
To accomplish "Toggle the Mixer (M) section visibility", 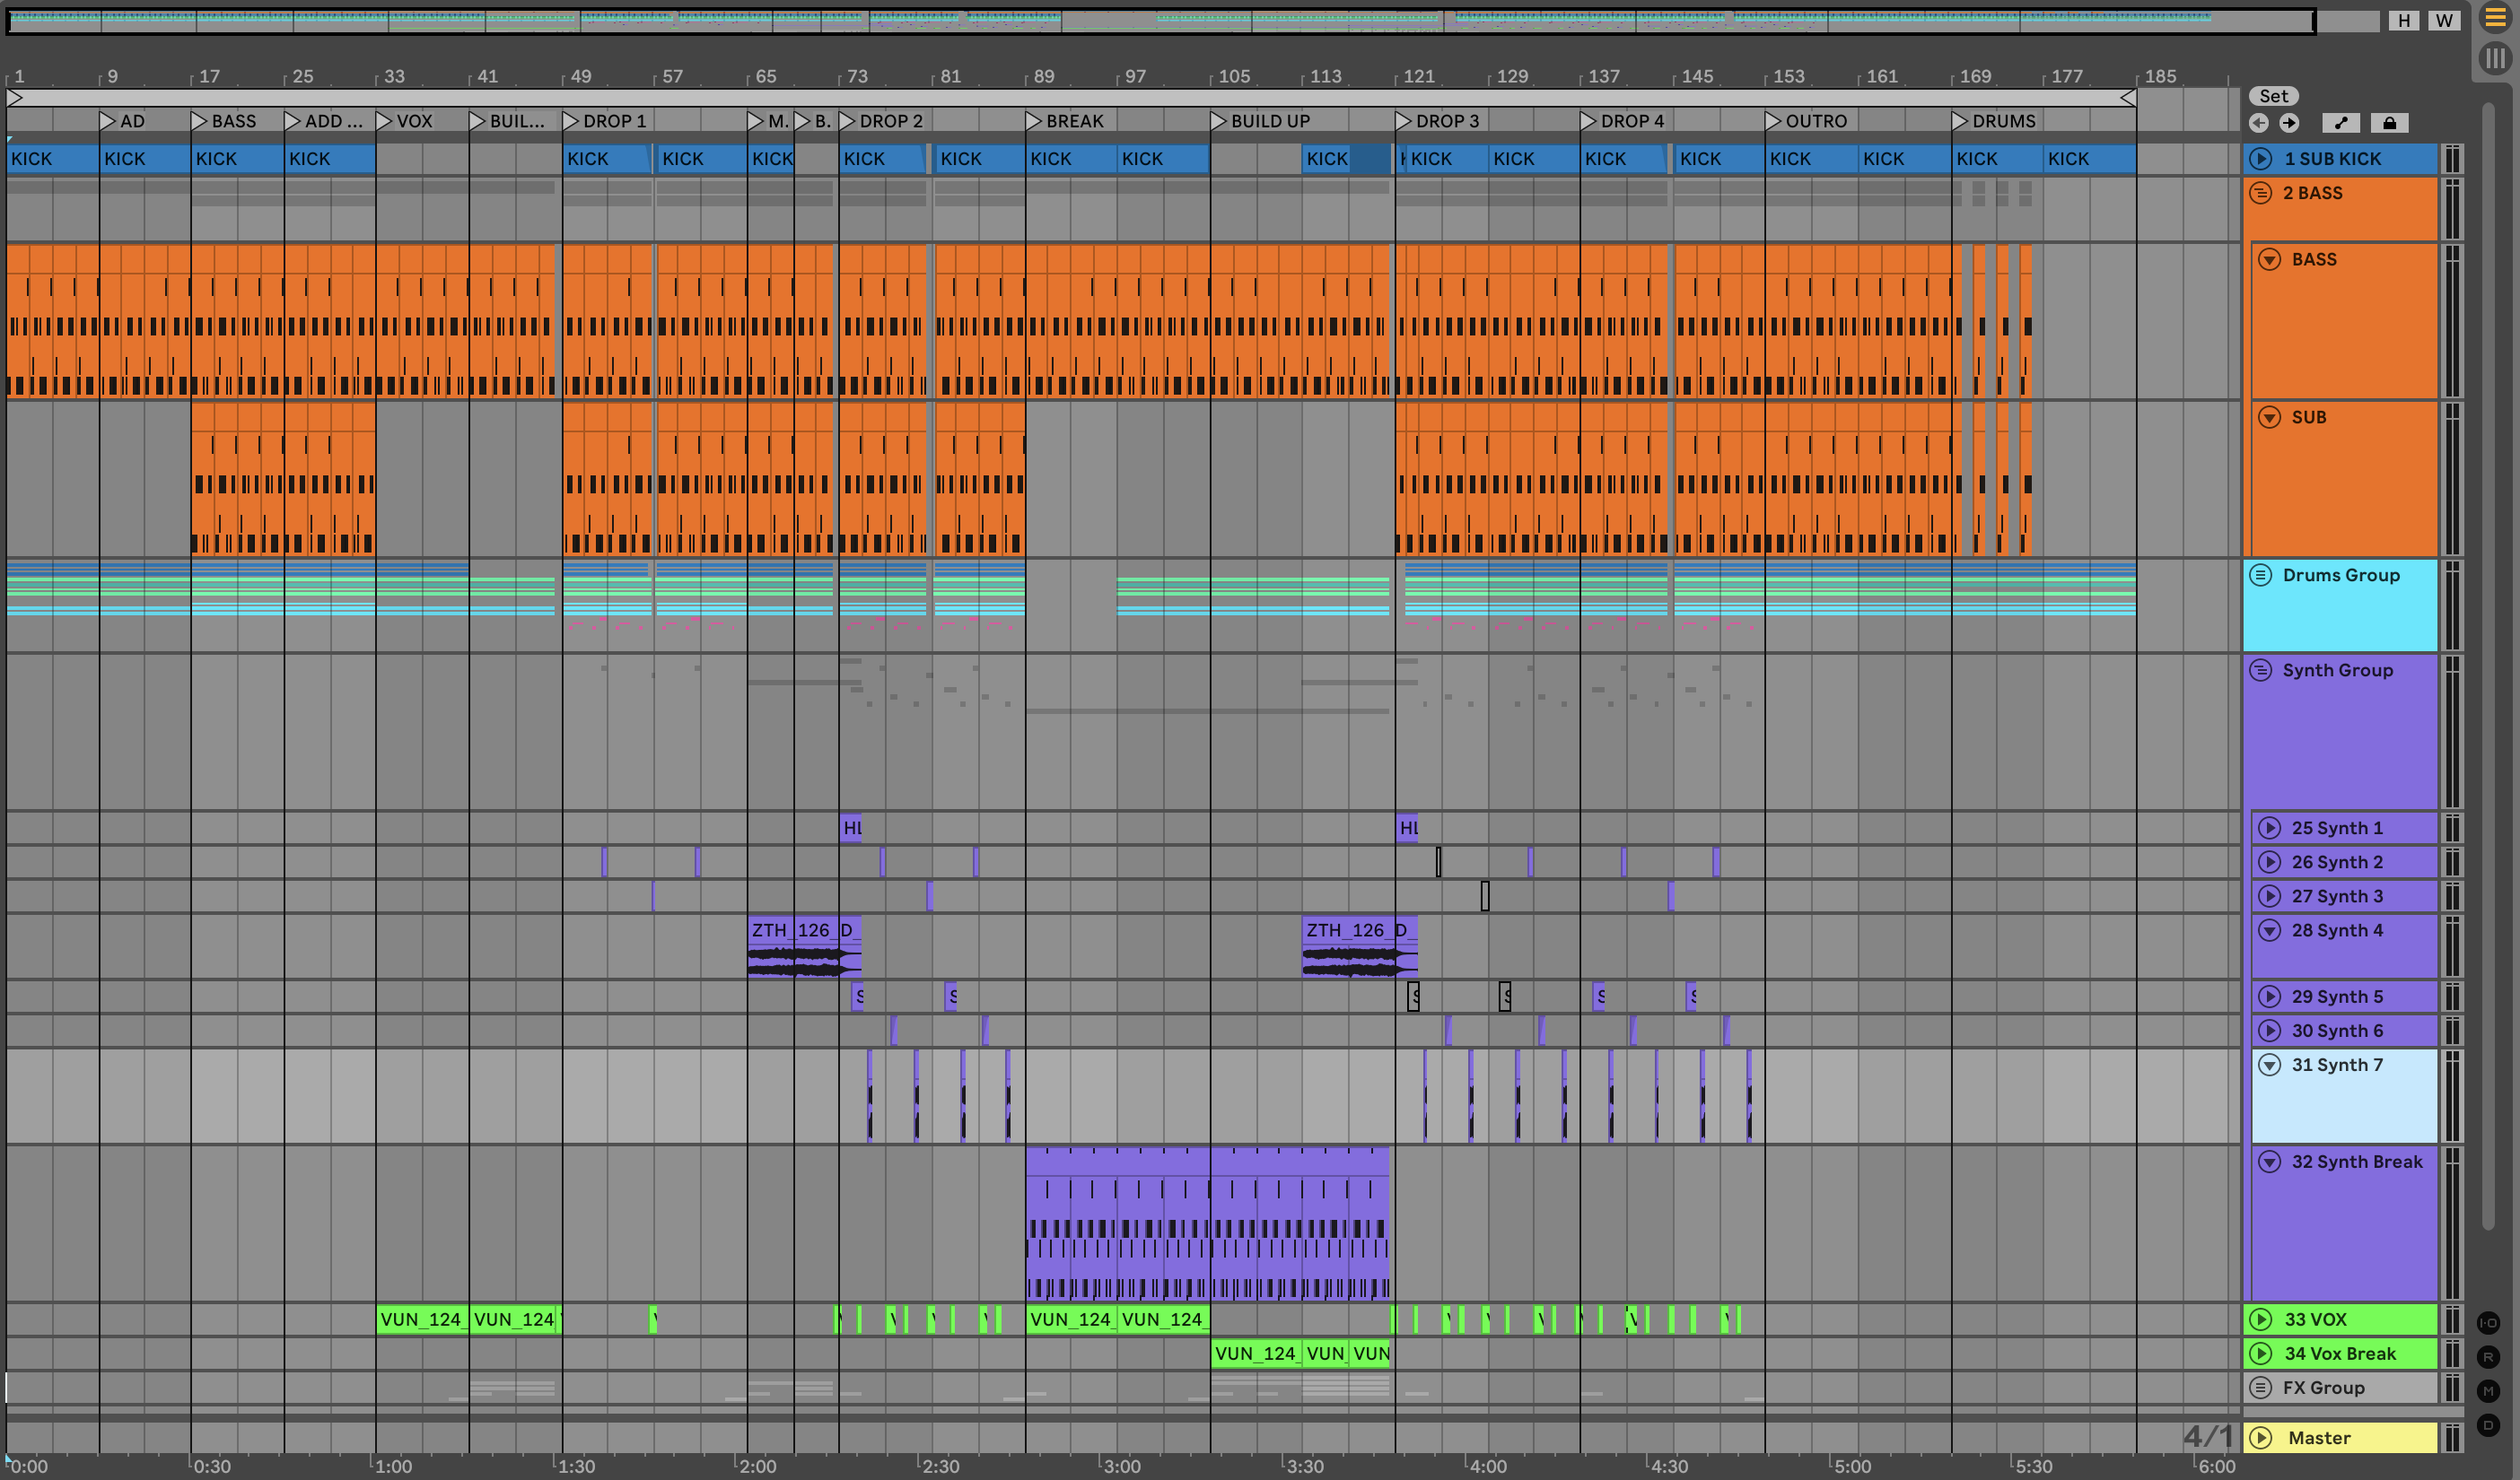I will pyautogui.click(x=2489, y=1391).
